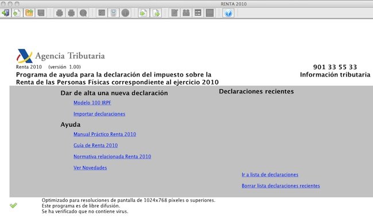Click the RENTA 2010 window title

click(234, 4)
